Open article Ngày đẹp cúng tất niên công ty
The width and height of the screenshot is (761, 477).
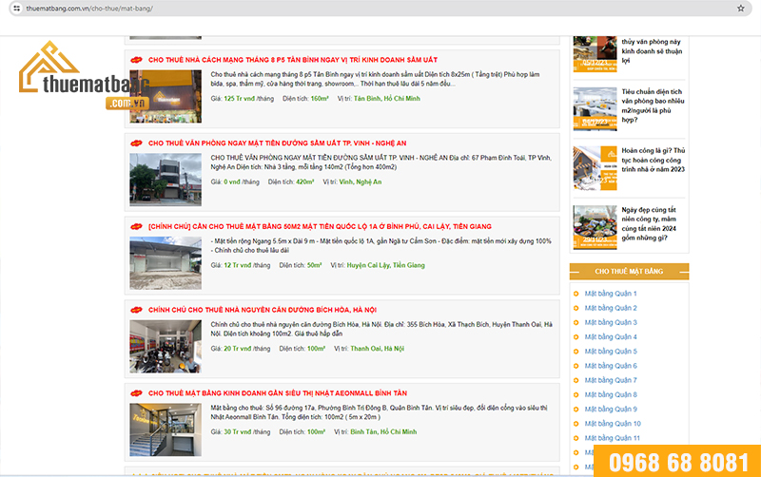tap(649, 224)
